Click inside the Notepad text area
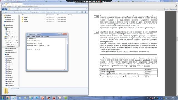 click(46, 53)
